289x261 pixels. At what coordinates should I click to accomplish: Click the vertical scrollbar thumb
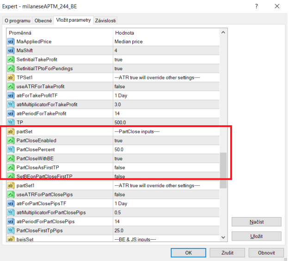(x=223, y=170)
